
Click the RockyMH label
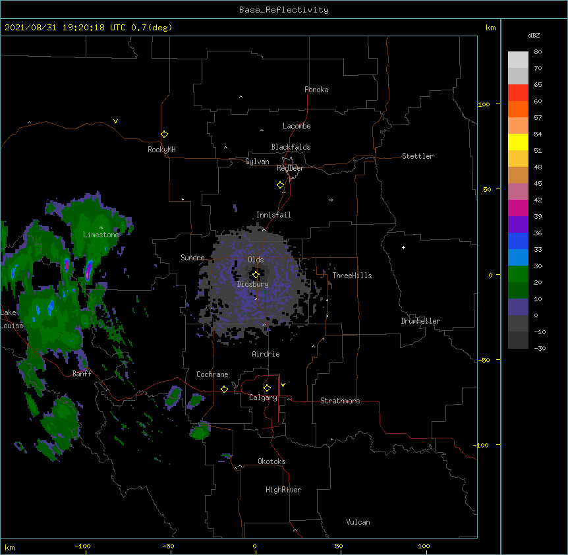point(161,150)
